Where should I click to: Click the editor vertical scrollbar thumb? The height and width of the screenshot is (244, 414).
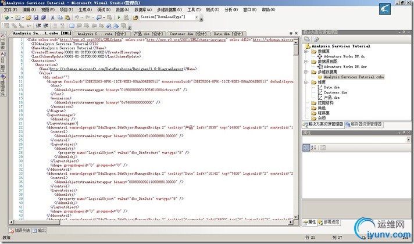296,50
